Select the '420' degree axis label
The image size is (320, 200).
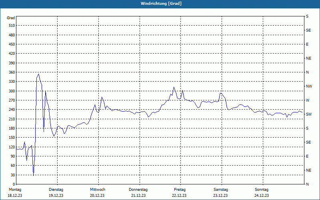[x=12, y=54]
